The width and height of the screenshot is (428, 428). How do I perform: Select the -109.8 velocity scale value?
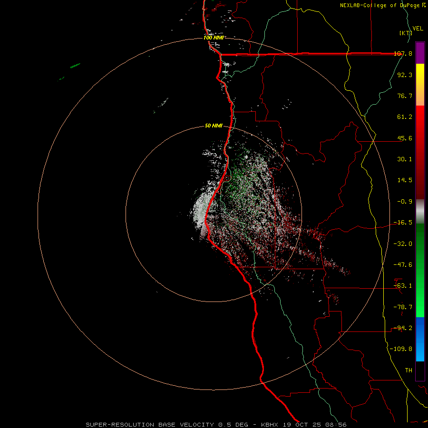tap(401, 349)
